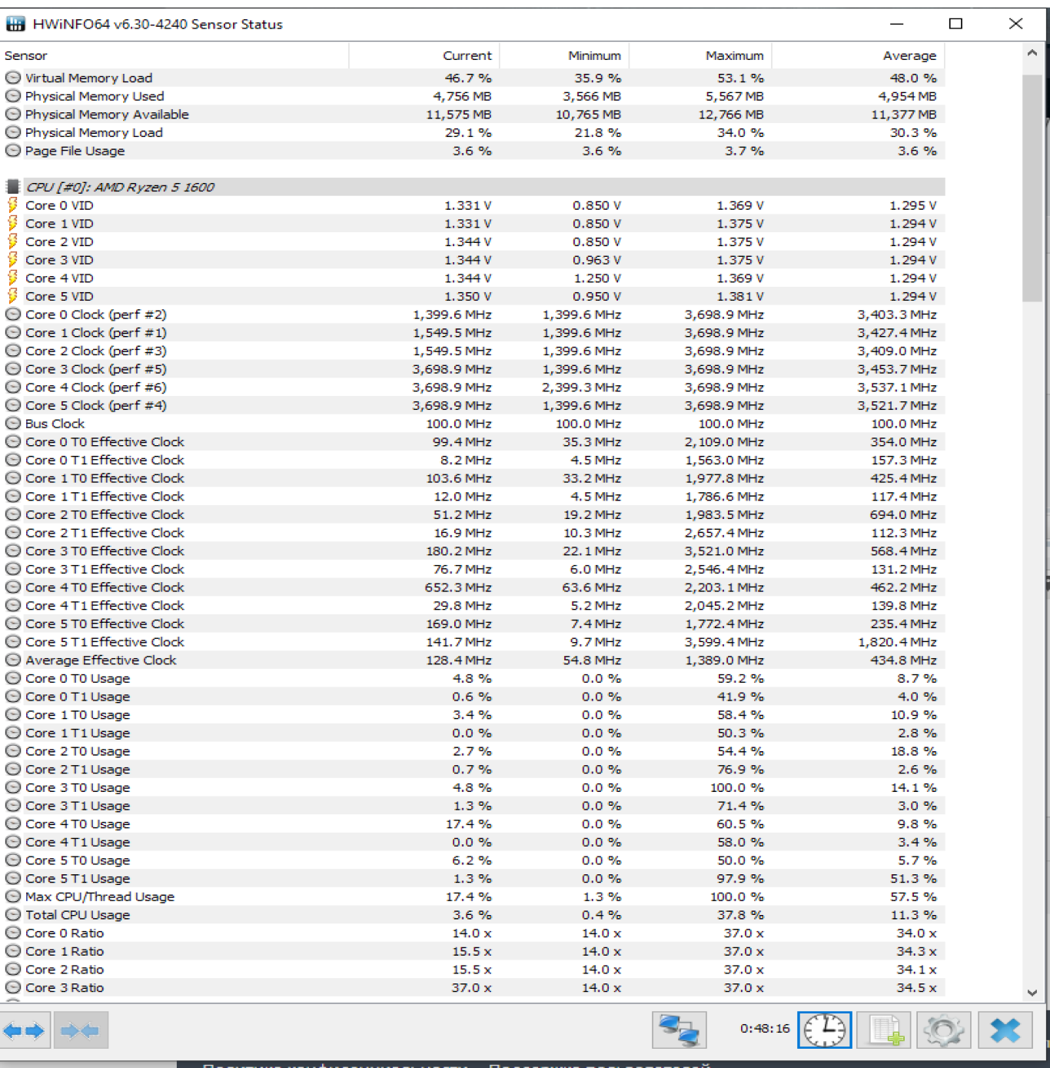The width and height of the screenshot is (1050, 1068).
Task: Click the scrollbar down arrow
Action: pos(1032,993)
